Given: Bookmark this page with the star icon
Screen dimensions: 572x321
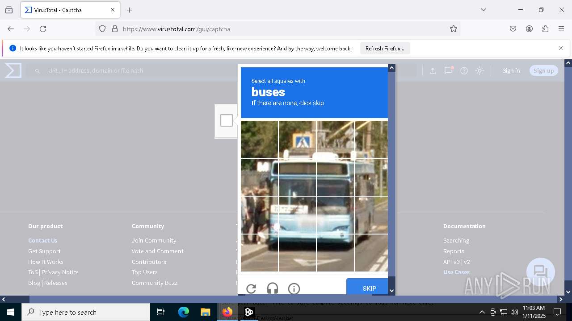Looking at the screenshot, I should [454, 29].
